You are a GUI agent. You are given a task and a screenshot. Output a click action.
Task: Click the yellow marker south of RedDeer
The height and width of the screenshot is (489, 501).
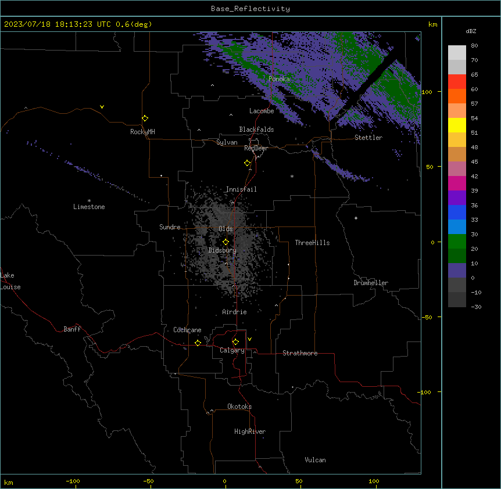[x=248, y=163]
